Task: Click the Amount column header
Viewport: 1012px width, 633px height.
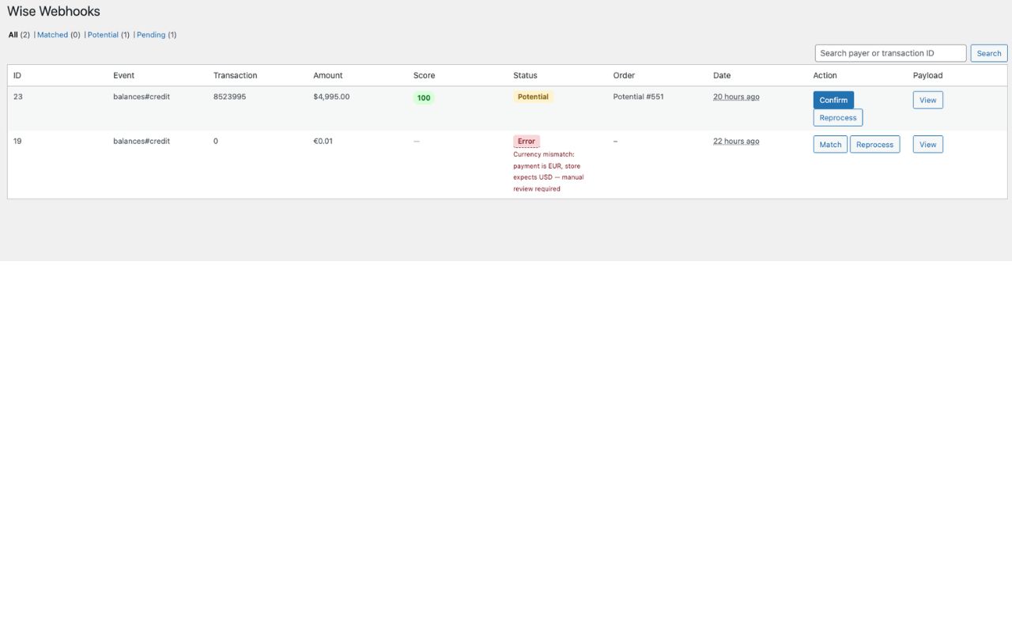Action: pos(328,76)
